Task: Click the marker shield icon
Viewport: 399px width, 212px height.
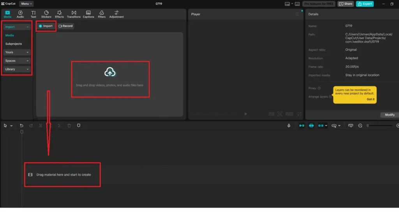Action: [x=79, y=125]
